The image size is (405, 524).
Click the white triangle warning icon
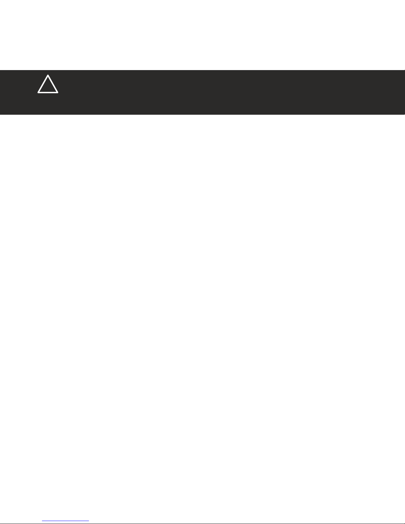(48, 84)
